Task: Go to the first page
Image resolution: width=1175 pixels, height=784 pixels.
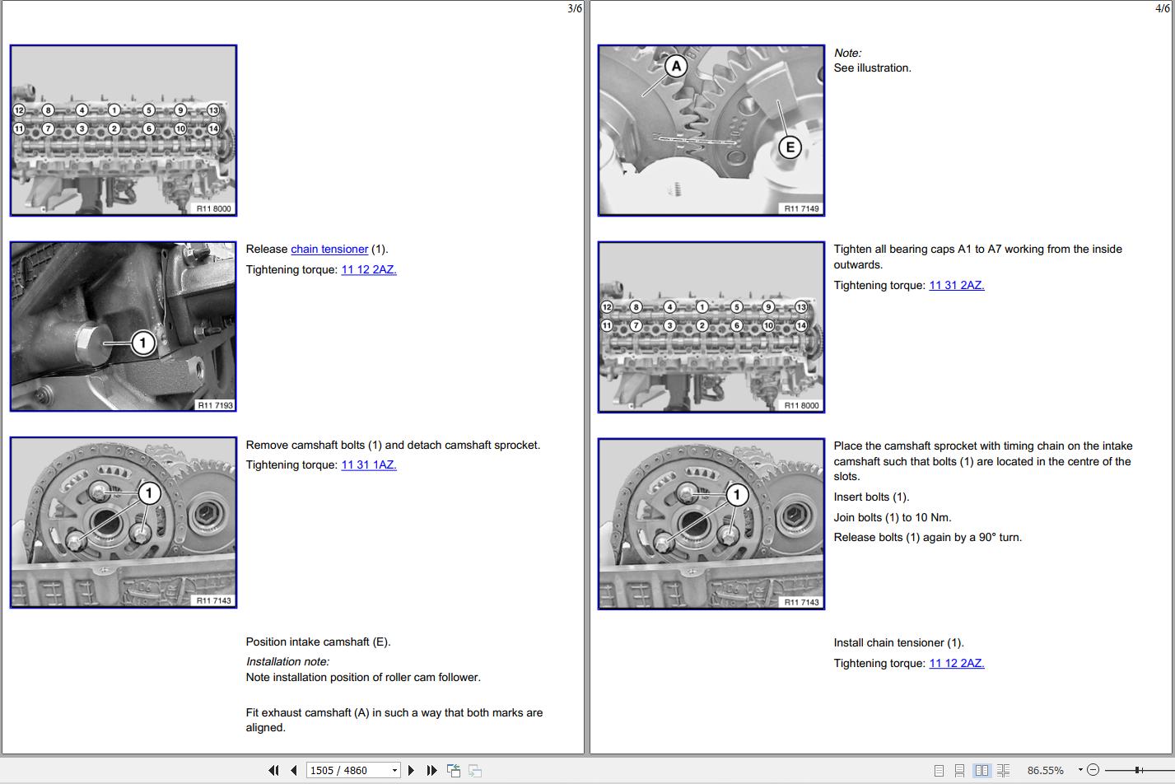Action: click(x=273, y=770)
